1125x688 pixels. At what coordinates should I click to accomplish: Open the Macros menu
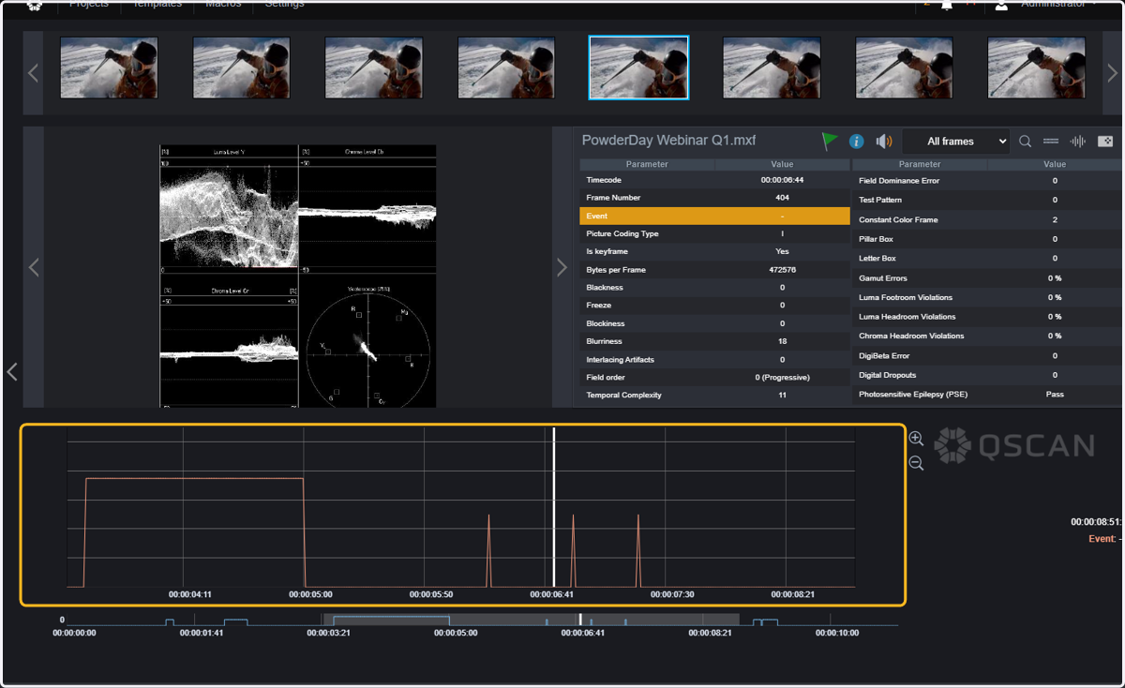coord(221,4)
